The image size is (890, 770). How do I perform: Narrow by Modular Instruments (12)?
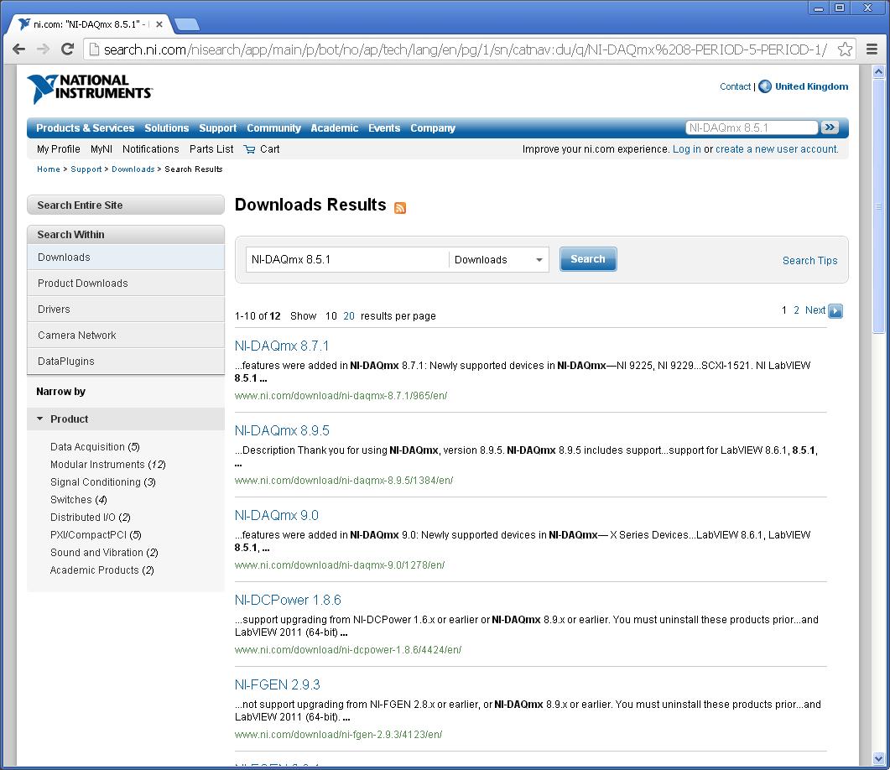[x=108, y=465]
